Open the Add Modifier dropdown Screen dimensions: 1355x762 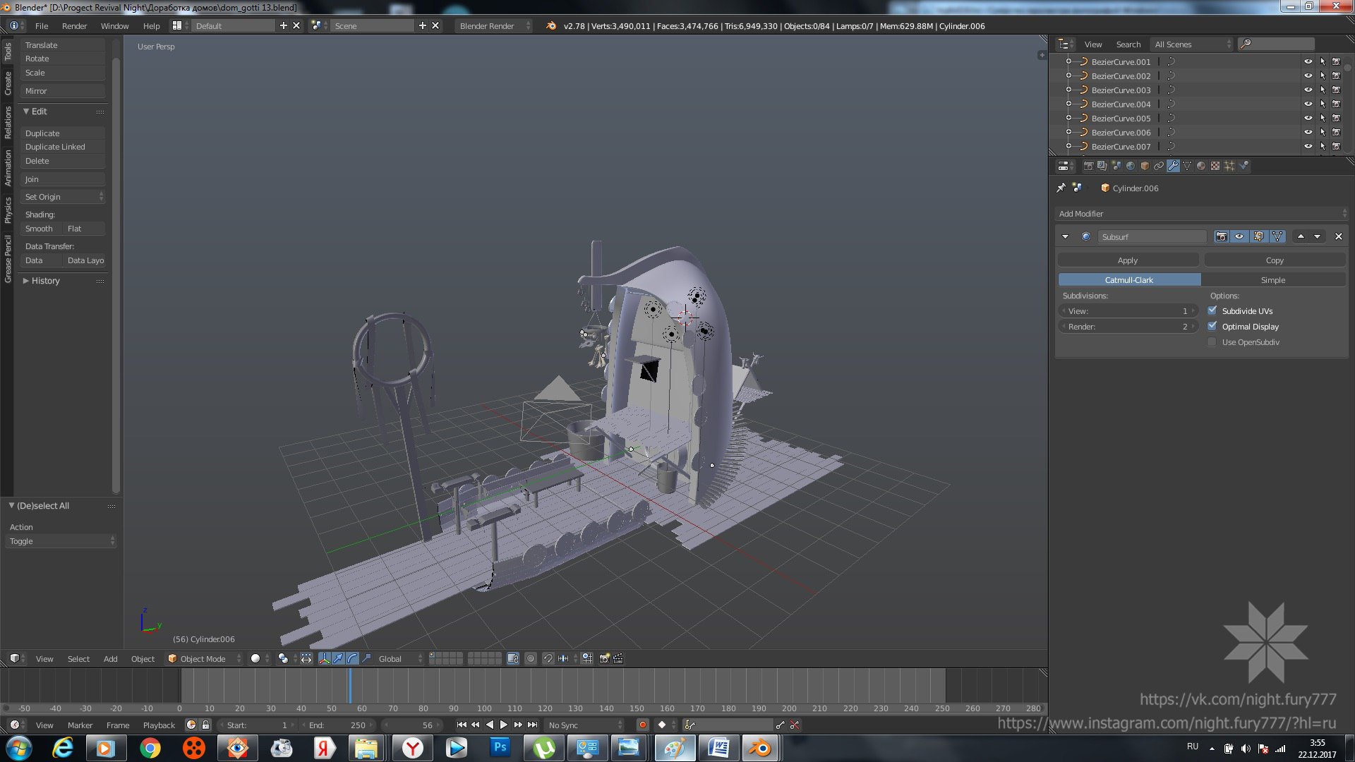point(1202,214)
